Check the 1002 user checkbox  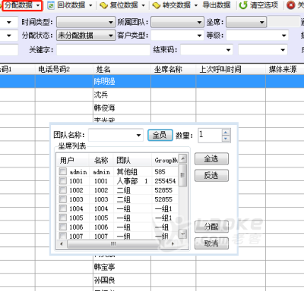(x=63, y=190)
